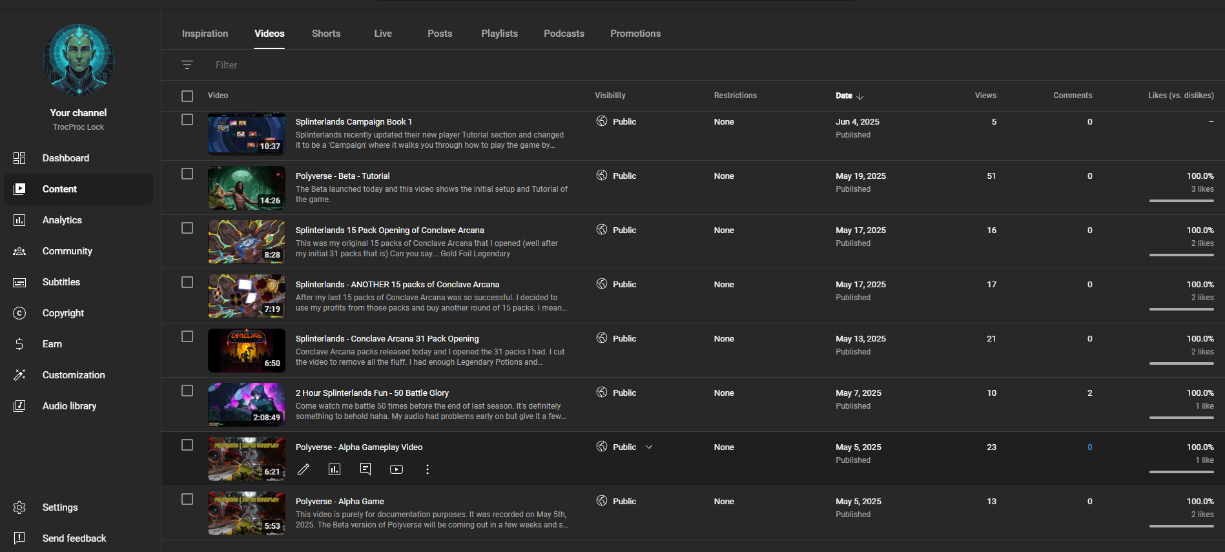Click the Customization magic wand icon

tap(19, 375)
